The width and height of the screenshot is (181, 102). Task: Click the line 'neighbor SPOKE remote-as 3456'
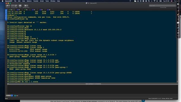[31, 78]
